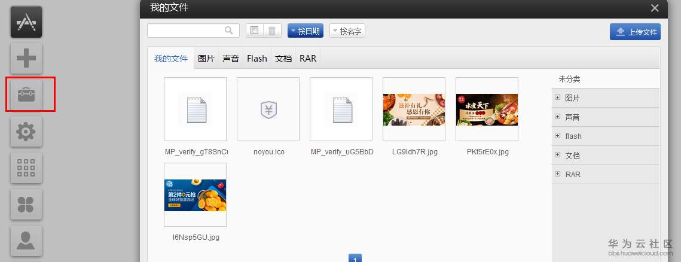This screenshot has height=262, width=681.
Task: Switch to the 我的文件 tab
Action: pyautogui.click(x=170, y=58)
